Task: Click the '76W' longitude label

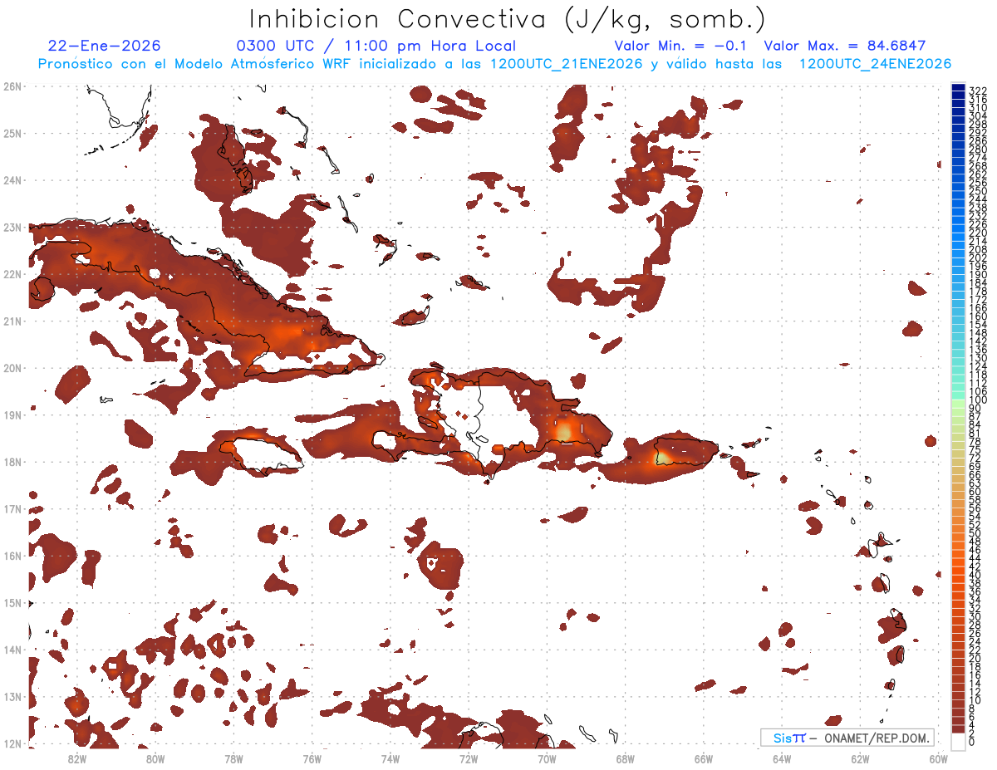Action: (312, 758)
